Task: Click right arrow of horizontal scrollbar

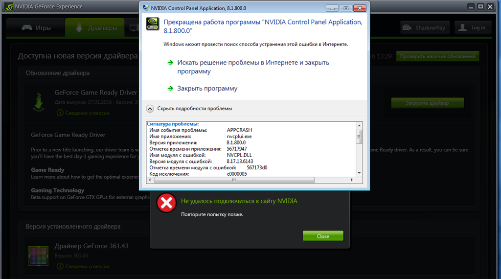Action: (x=352, y=180)
